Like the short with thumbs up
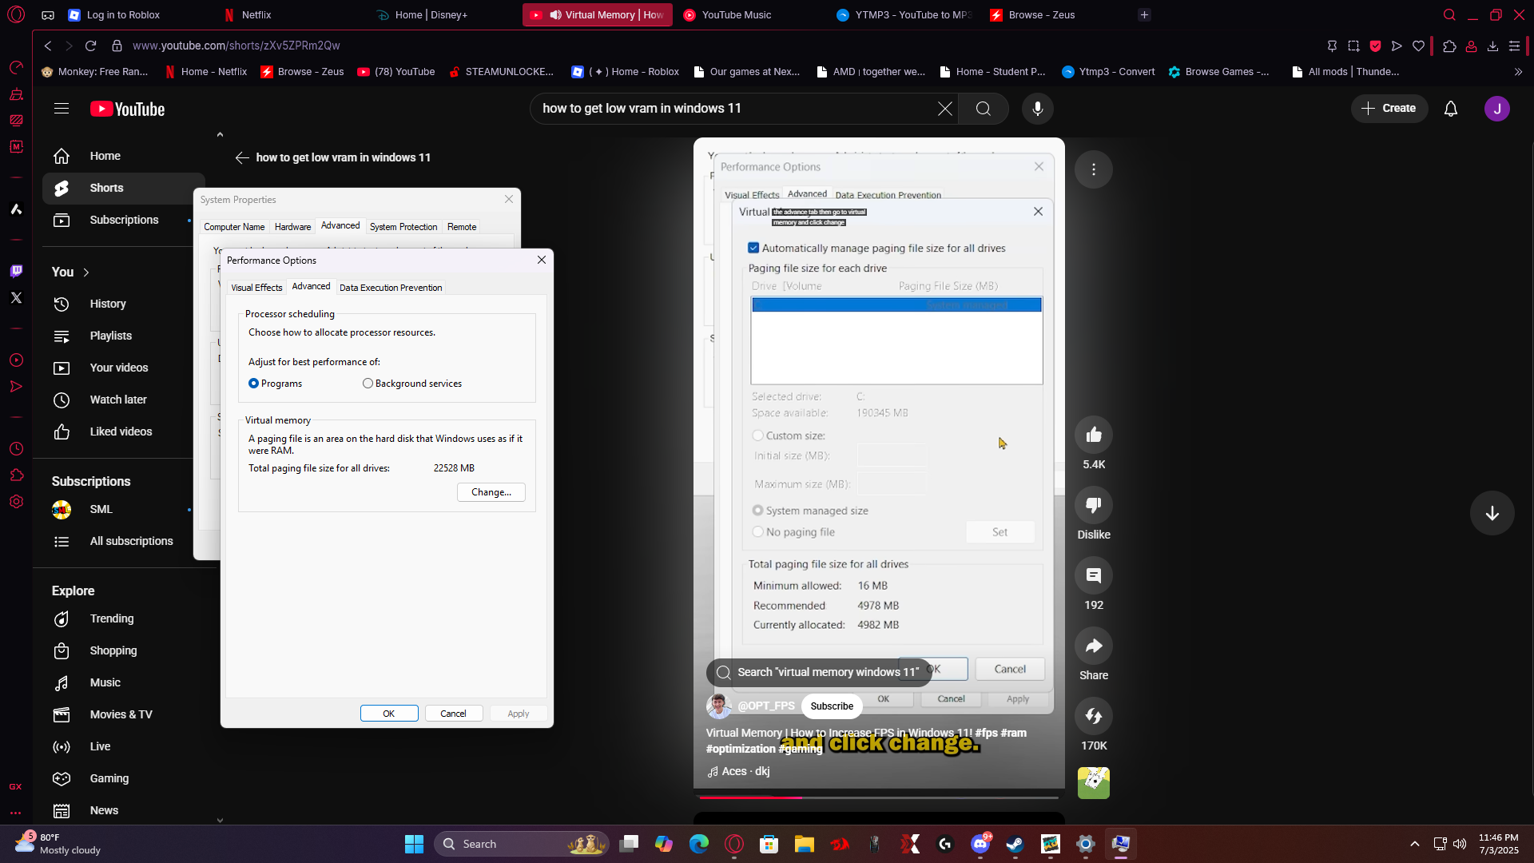The height and width of the screenshot is (863, 1534). click(x=1093, y=435)
